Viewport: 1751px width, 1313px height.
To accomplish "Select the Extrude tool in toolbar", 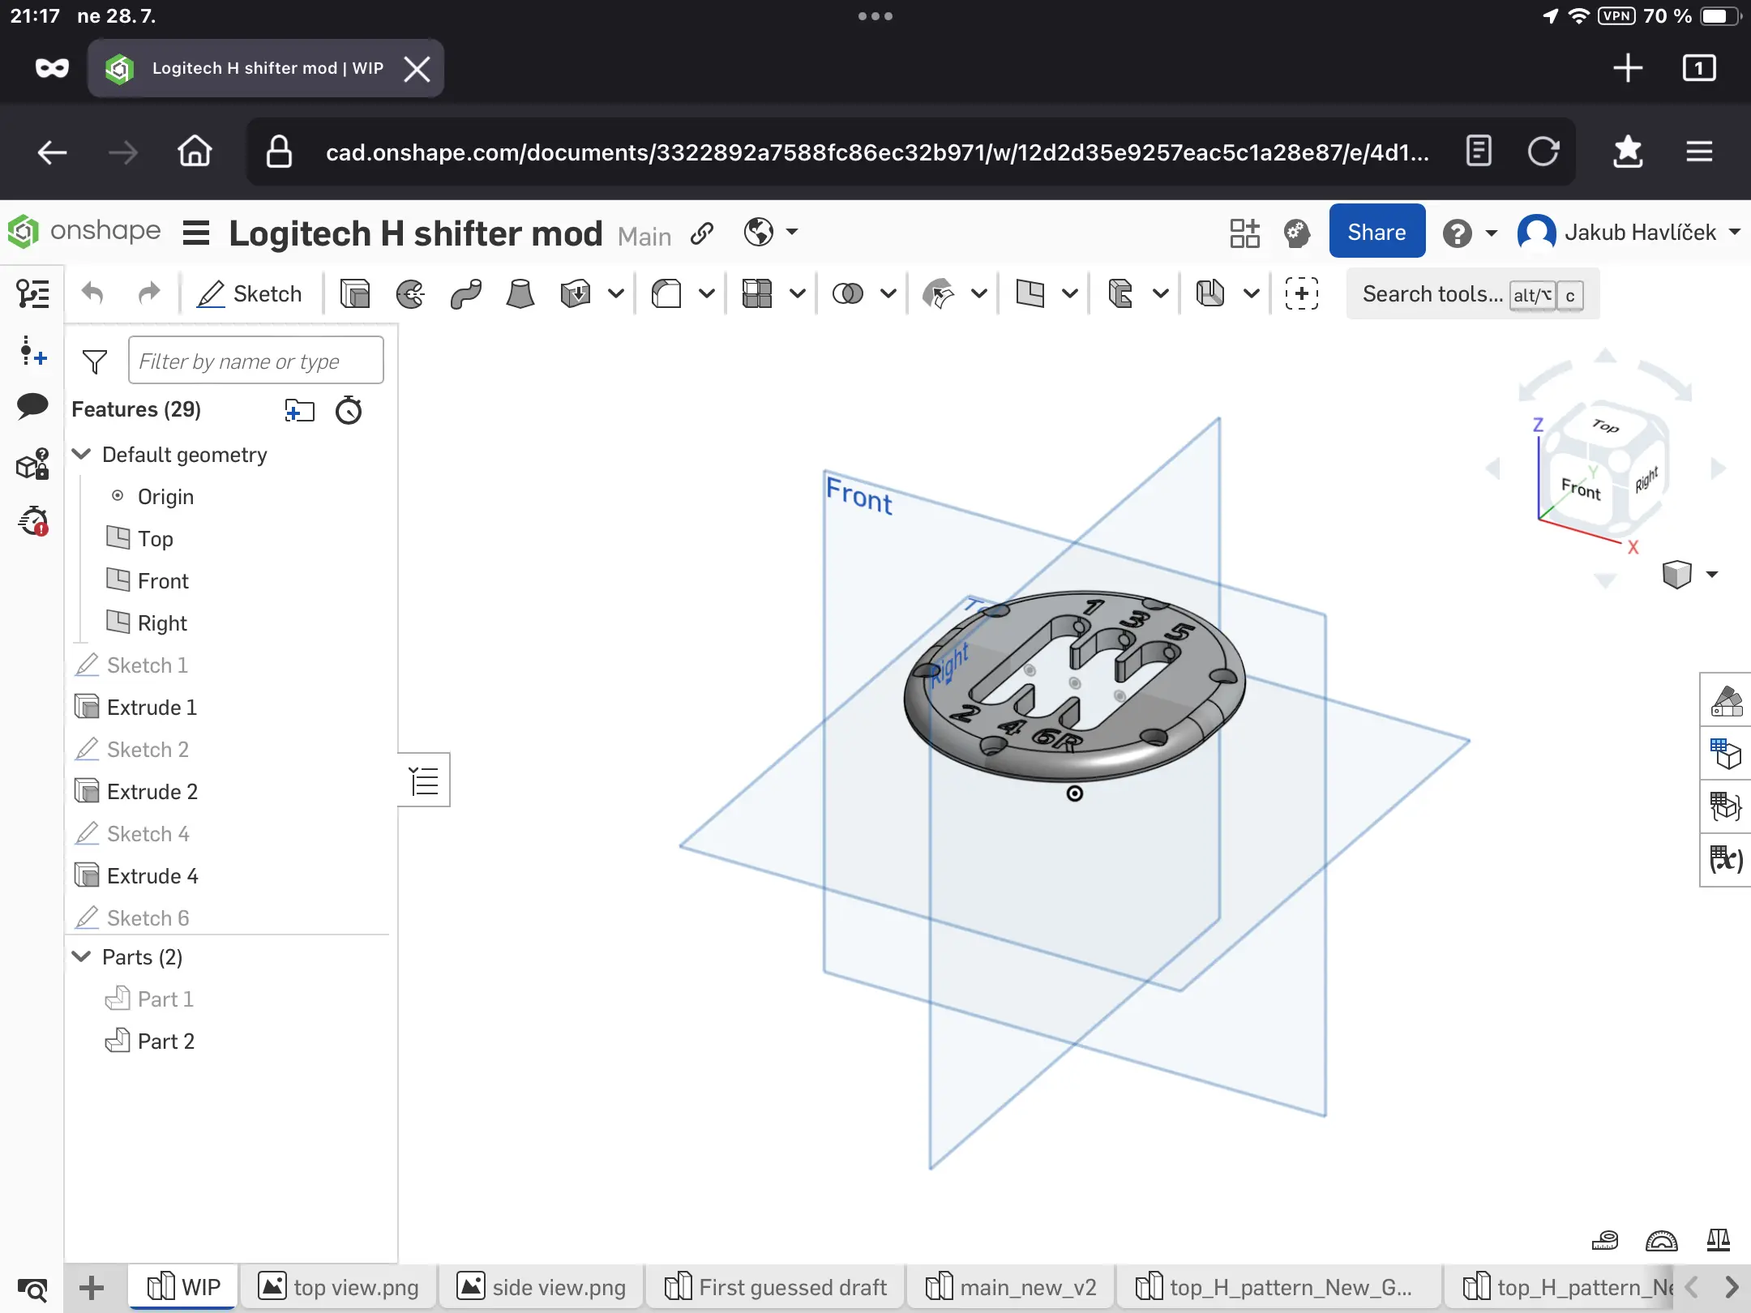I will tap(355, 293).
